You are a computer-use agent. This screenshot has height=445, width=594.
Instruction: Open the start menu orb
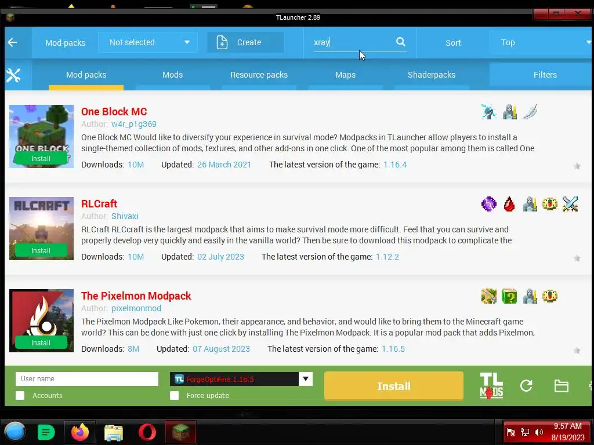[15, 432]
